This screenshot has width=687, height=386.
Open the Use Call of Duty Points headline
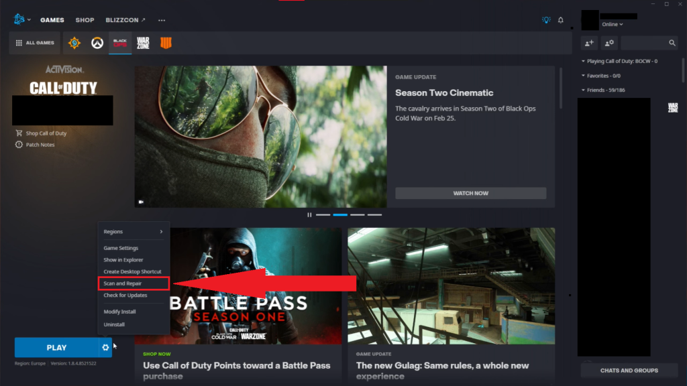pyautogui.click(x=237, y=371)
